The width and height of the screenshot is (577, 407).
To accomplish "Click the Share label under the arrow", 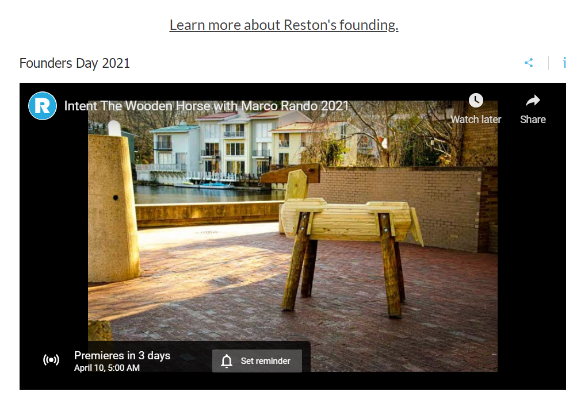I will (533, 120).
